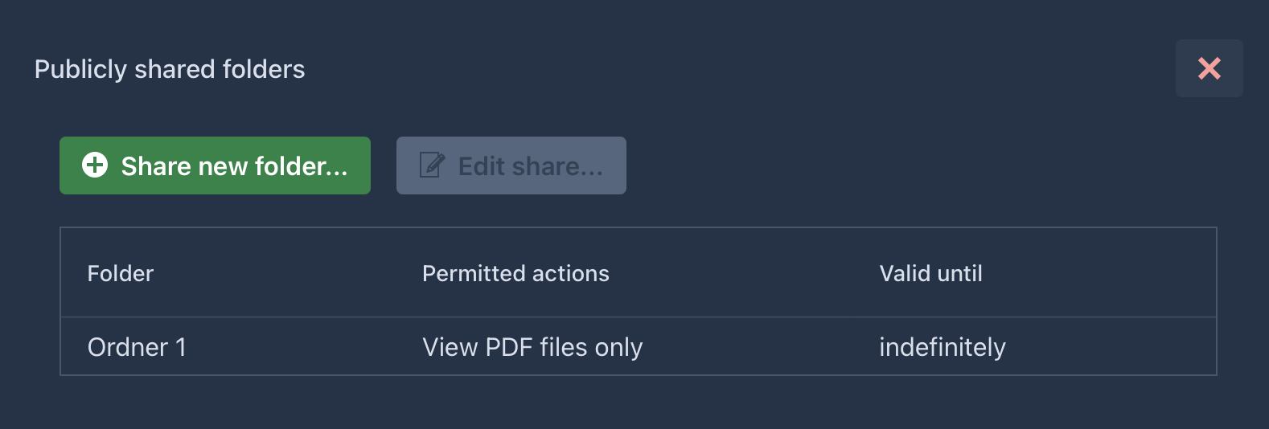Click the Folder column header
The height and width of the screenshot is (429, 1269).
[x=121, y=274]
